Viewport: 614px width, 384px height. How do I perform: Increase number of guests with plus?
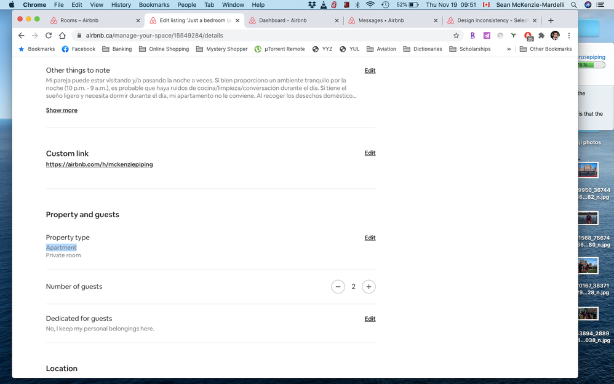click(369, 287)
